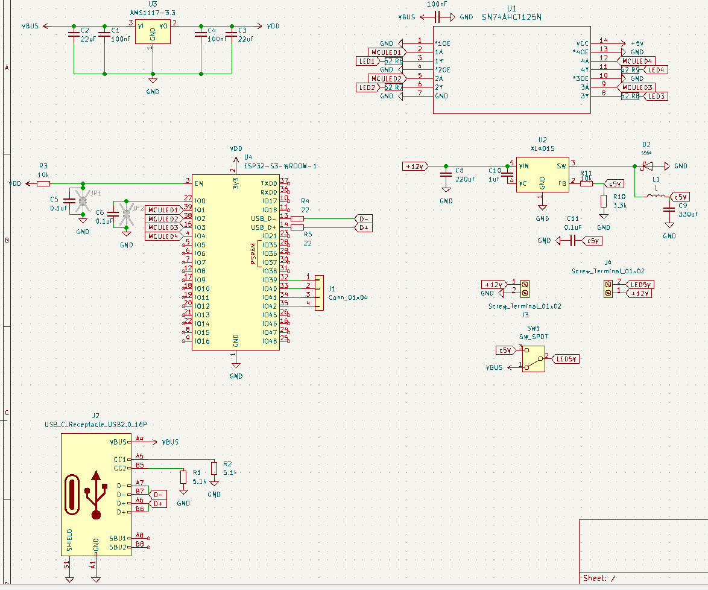Click the inductor symbol L1
708x590 pixels.
(x=656, y=197)
